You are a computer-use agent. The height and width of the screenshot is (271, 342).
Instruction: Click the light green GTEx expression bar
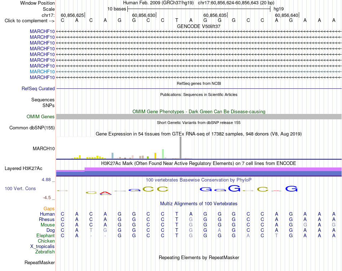[x=163, y=154]
